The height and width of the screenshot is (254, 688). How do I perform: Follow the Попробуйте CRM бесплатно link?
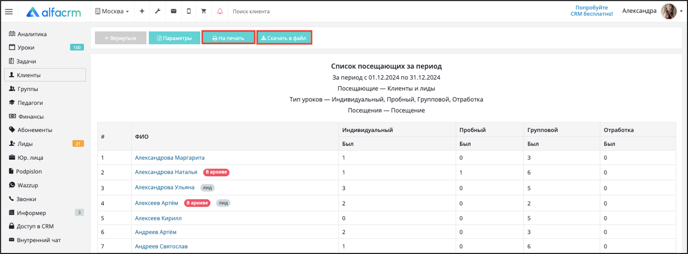(x=591, y=11)
